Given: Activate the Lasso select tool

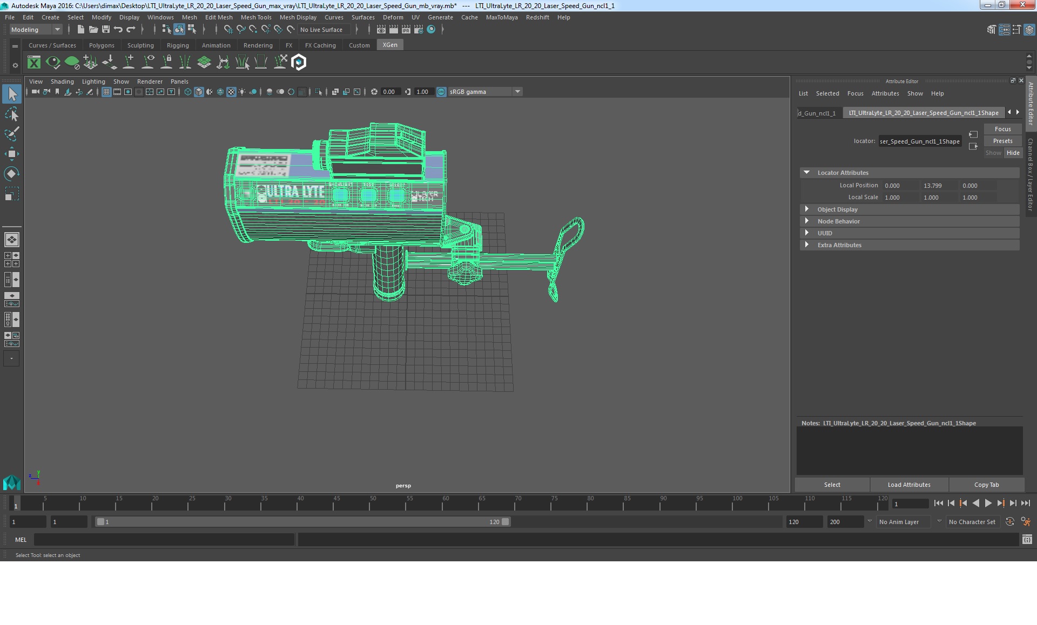Looking at the screenshot, I should pyautogui.click(x=12, y=114).
